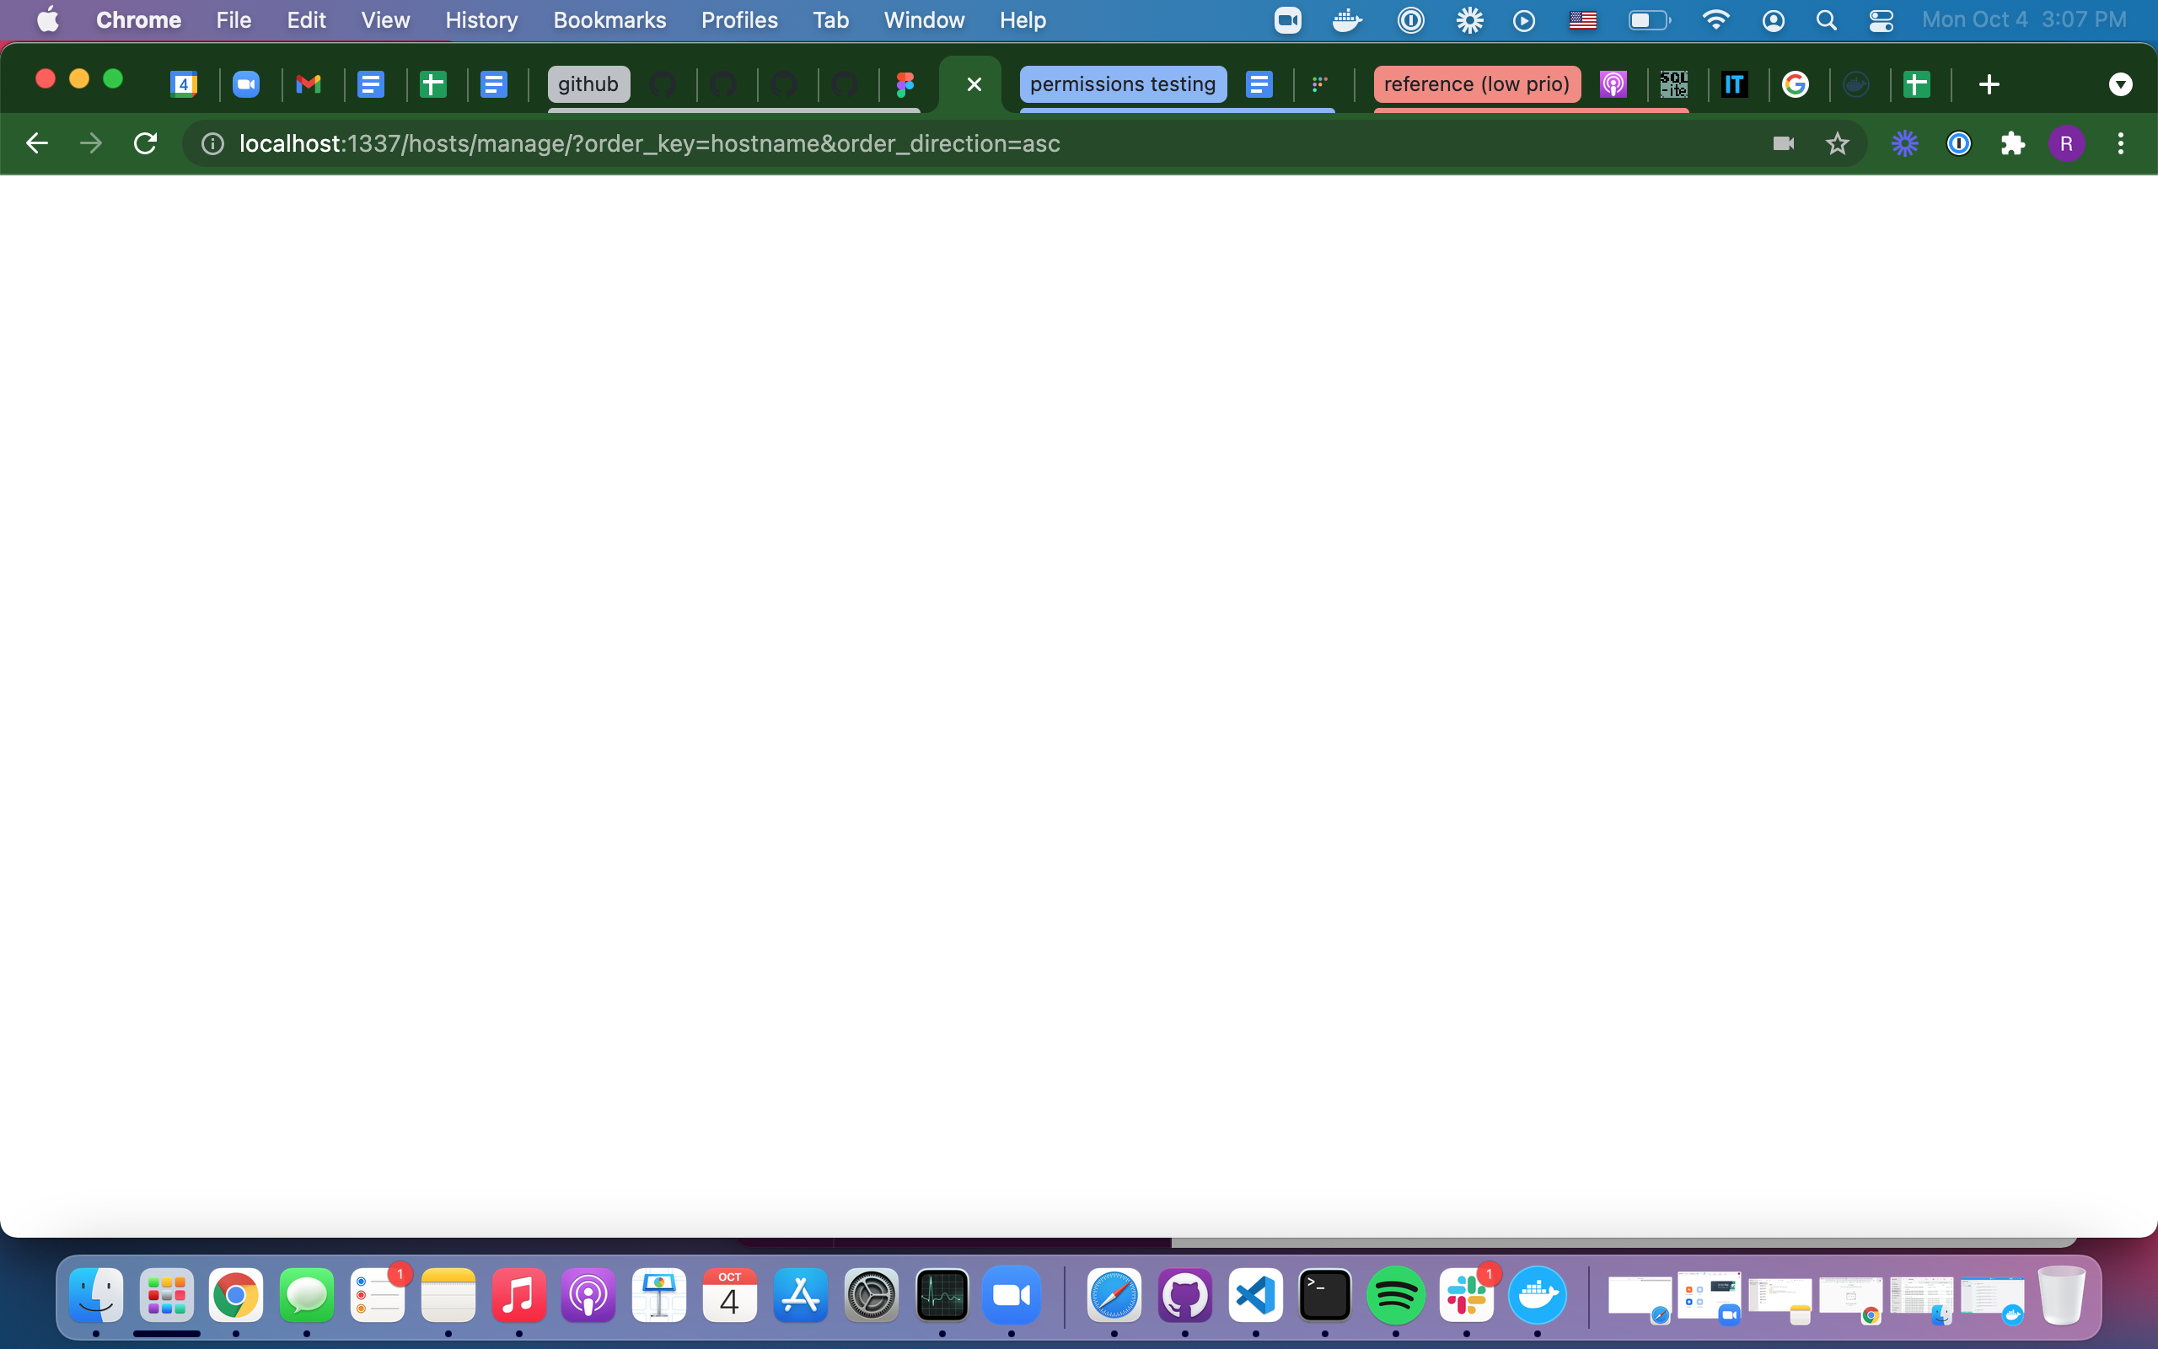Select the Apple Podcasts tab
This screenshot has height=1349, width=2158.
pyautogui.click(x=1614, y=85)
